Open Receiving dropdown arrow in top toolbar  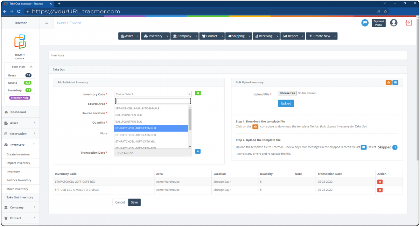[x=277, y=36]
